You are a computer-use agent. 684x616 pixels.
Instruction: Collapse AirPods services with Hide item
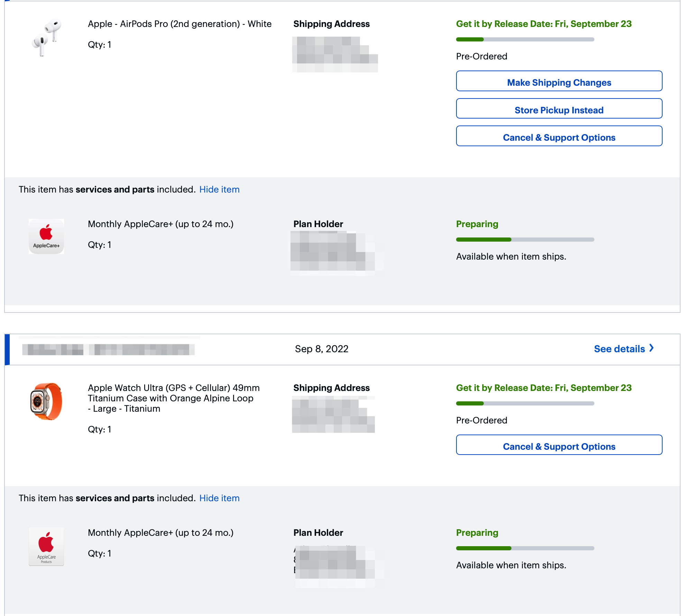point(219,189)
